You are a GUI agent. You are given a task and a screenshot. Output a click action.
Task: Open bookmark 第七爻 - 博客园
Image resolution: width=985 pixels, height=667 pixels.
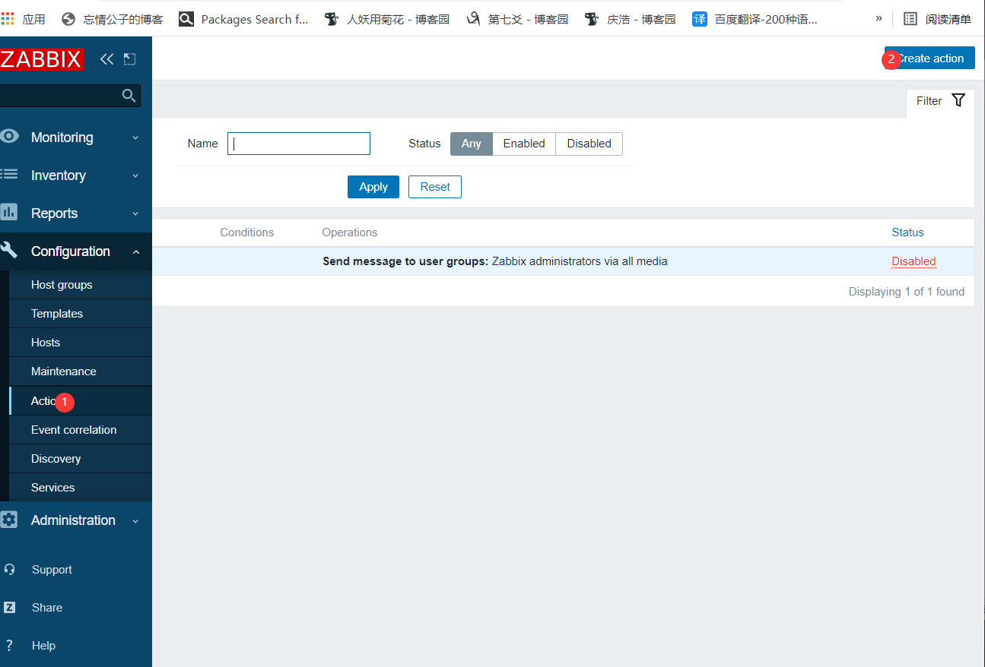517,19
